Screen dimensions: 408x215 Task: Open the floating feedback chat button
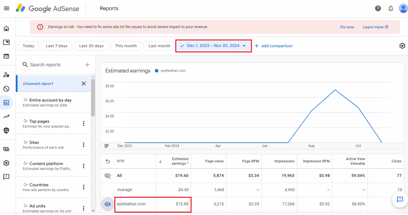[x=400, y=199]
